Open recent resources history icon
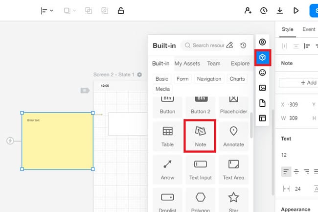Screen dimensions: 318x212 point(243,45)
